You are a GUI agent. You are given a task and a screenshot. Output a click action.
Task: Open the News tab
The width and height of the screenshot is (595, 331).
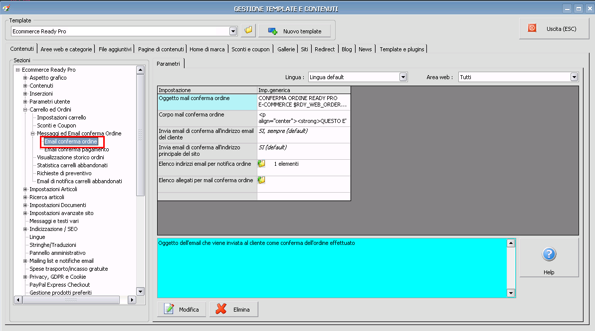click(365, 49)
